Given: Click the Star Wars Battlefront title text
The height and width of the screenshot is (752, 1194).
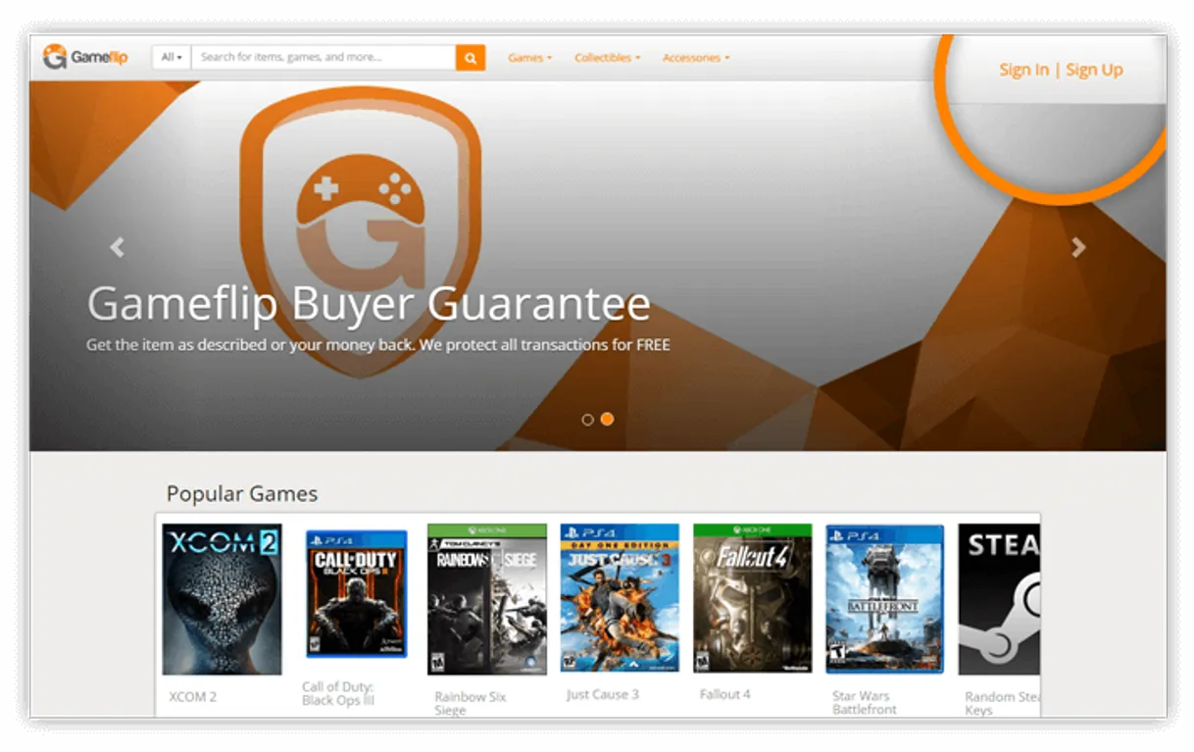Looking at the screenshot, I should [x=865, y=703].
